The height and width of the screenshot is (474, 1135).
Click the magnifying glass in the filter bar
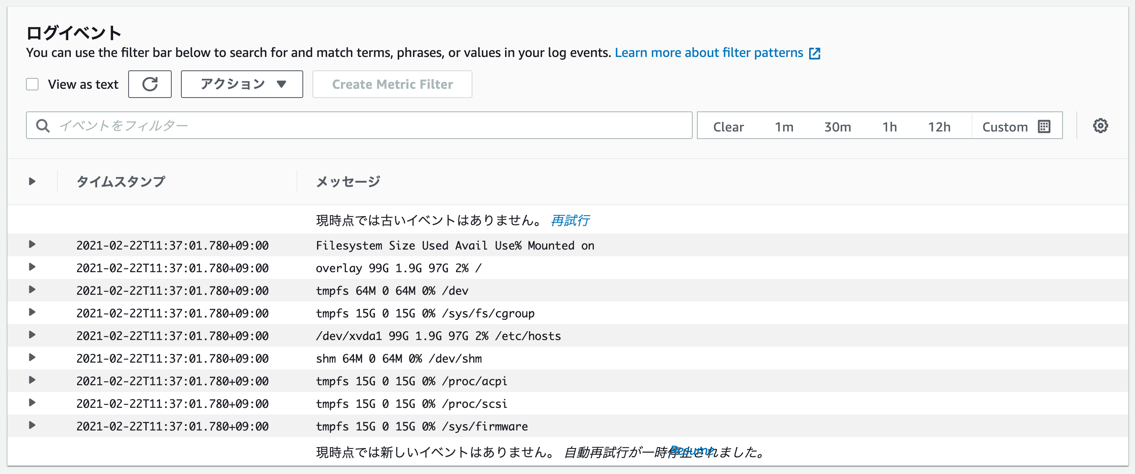click(43, 126)
